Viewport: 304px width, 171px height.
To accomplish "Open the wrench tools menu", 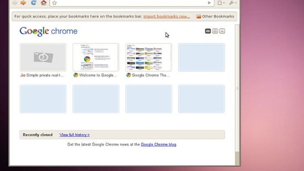I will point(233,3).
